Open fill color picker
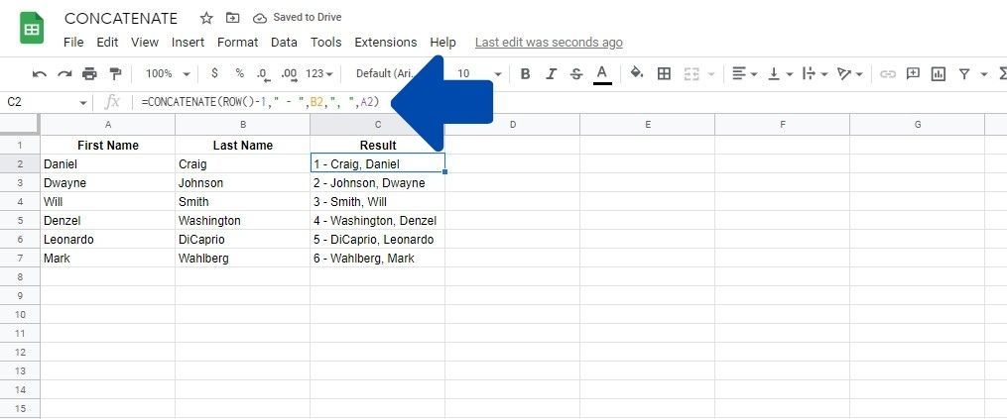 pyautogui.click(x=636, y=73)
